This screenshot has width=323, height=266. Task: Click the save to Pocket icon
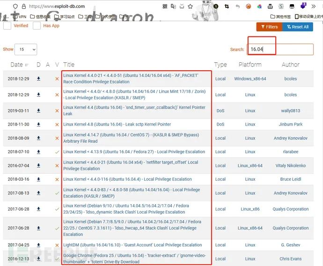click(x=182, y=7)
